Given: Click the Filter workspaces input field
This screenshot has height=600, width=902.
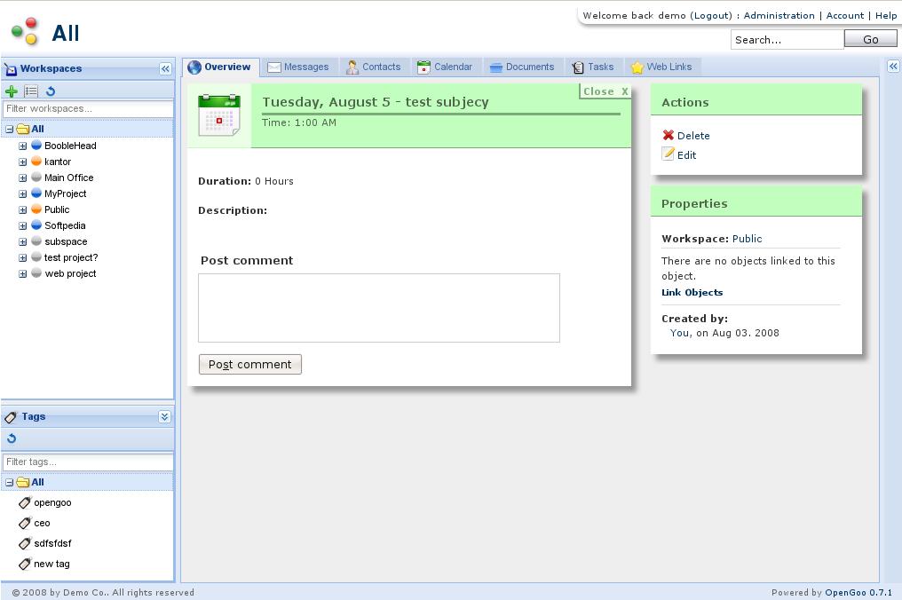Looking at the screenshot, I should (x=87, y=108).
